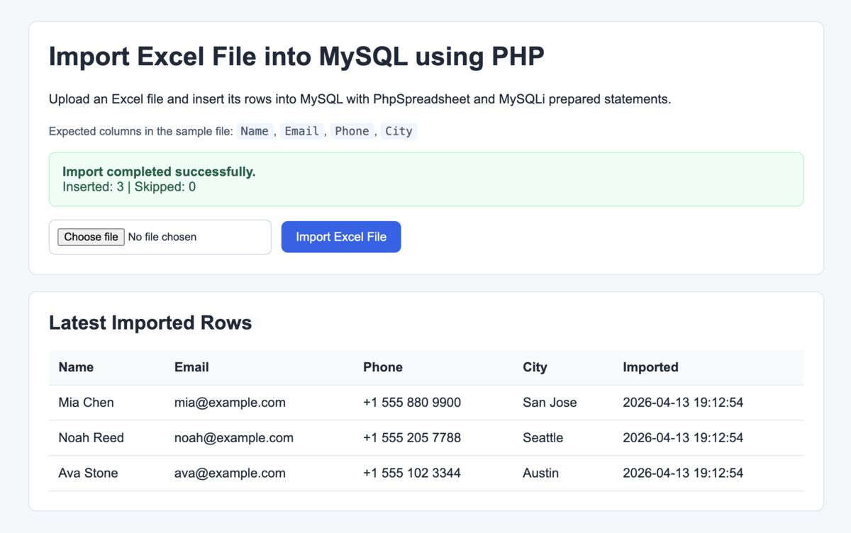Screen dimensions: 851x533
Task: Select the Phone column code tag
Action: tap(352, 131)
